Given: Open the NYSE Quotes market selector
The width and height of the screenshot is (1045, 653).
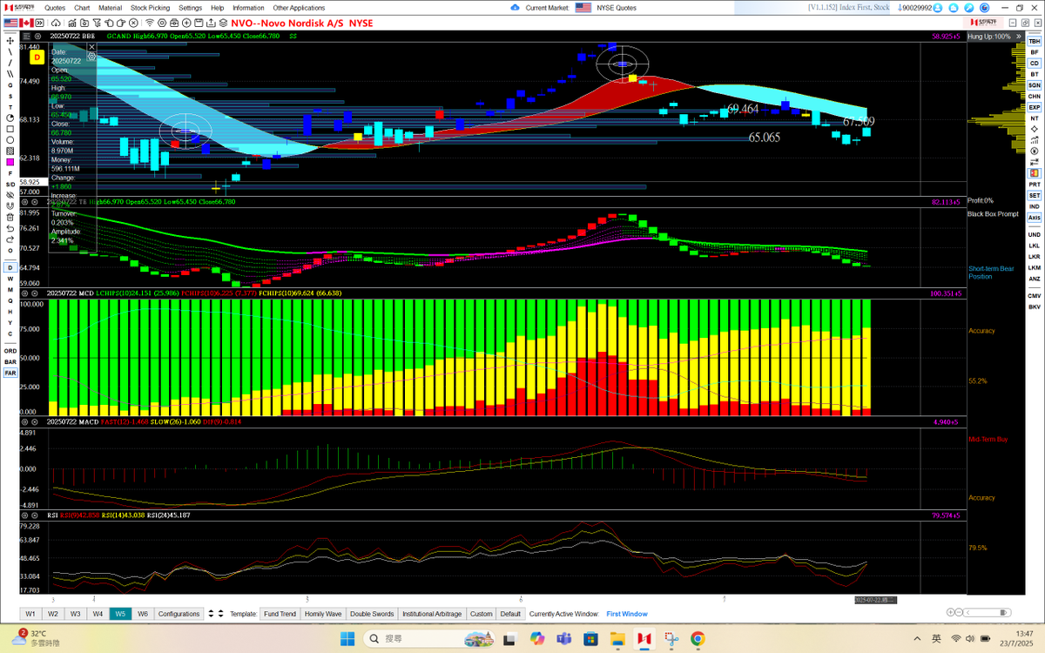Looking at the screenshot, I should 617,8.
